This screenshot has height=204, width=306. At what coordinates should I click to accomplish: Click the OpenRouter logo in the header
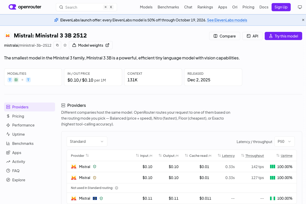[25, 7]
